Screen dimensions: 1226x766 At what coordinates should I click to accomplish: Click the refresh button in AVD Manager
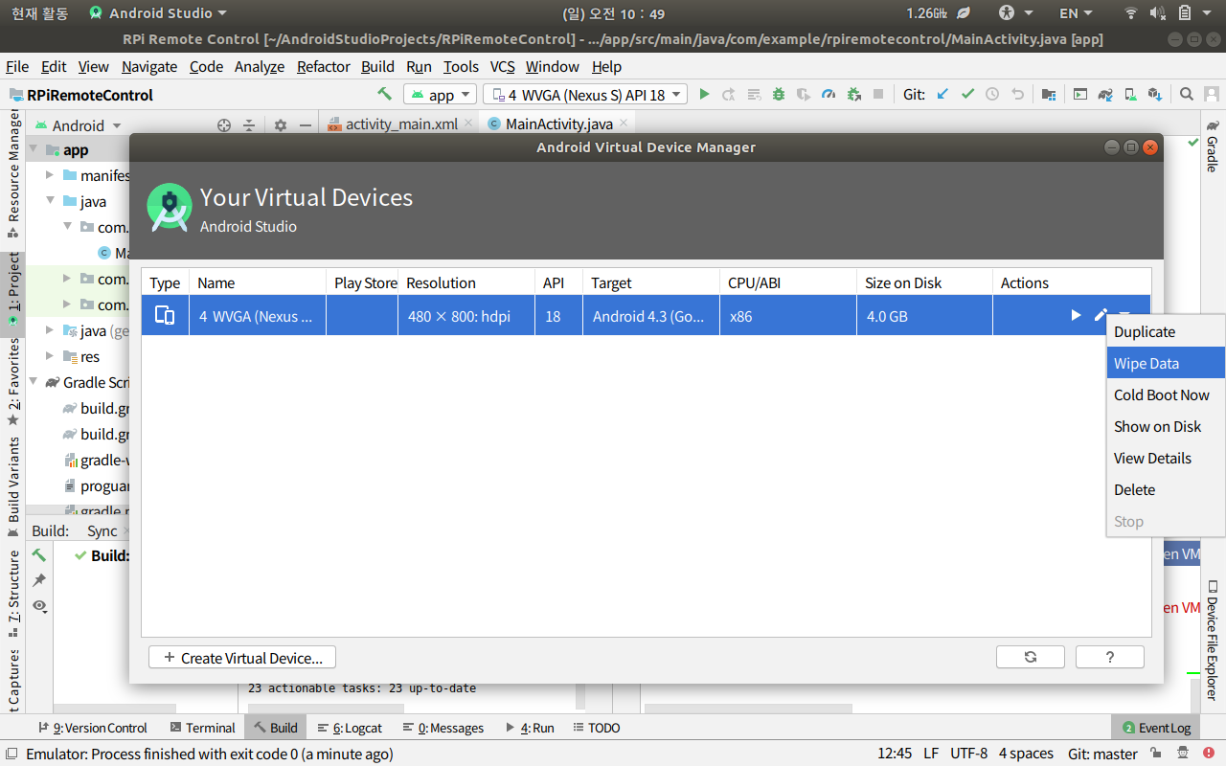pos(1031,657)
